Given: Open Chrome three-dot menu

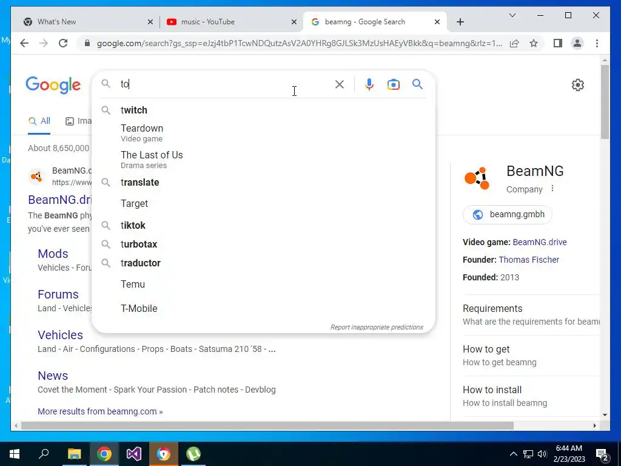Looking at the screenshot, I should pos(597,43).
